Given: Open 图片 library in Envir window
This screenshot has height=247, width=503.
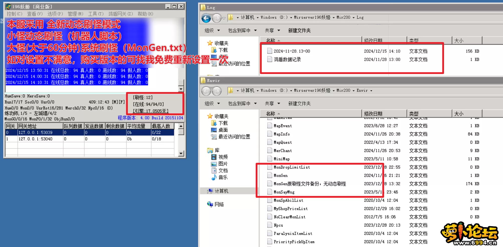Looking at the screenshot, I should pos(219,164).
